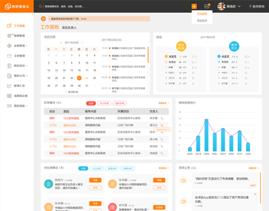Select day 24 in the March 2017 calendar
This screenshot has width=269, height=211.
(x=87, y=78)
